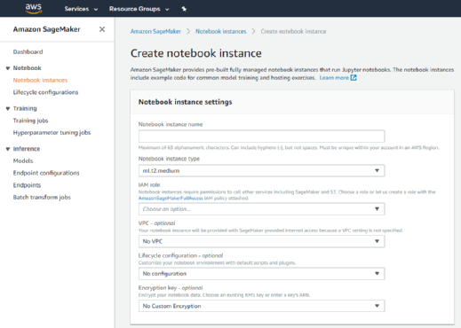461x328 pixels.
Task: Open the Lifecycle configuration dropdown
Action: [x=261, y=274]
